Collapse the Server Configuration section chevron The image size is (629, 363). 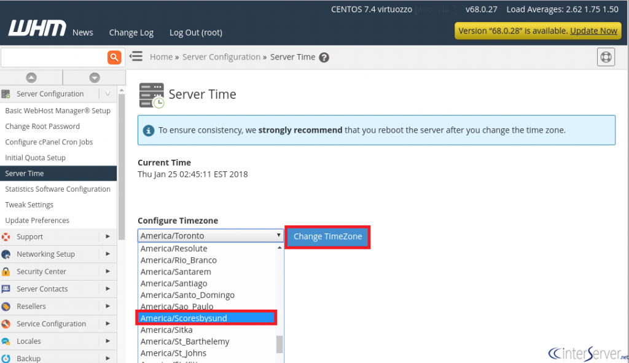point(107,94)
